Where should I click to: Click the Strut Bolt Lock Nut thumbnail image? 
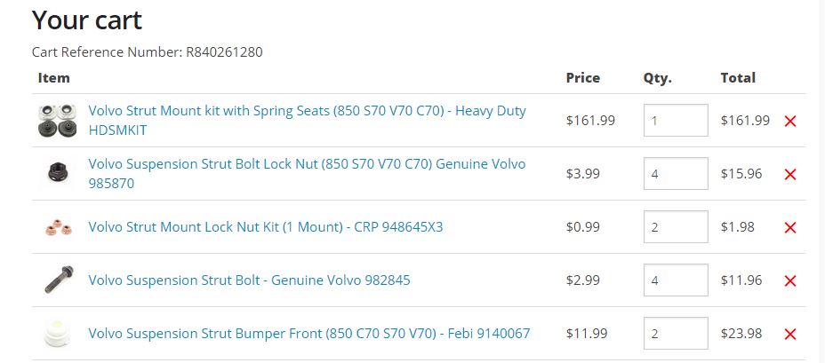(x=53, y=174)
